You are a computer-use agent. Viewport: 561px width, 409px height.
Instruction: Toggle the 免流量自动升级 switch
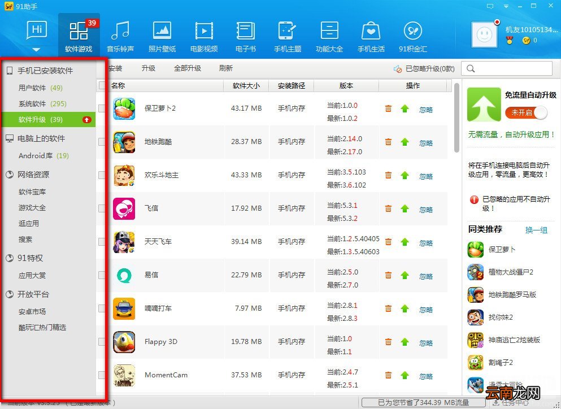tap(526, 113)
